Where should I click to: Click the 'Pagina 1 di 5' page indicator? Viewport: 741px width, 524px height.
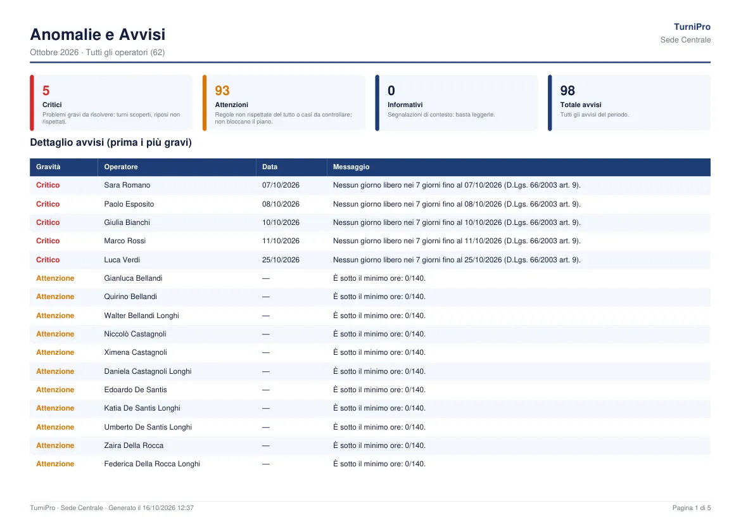692,508
